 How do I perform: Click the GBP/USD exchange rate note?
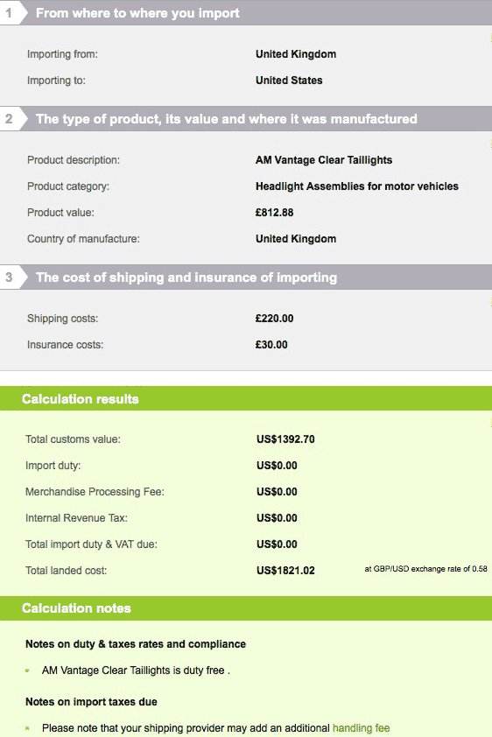425,569
